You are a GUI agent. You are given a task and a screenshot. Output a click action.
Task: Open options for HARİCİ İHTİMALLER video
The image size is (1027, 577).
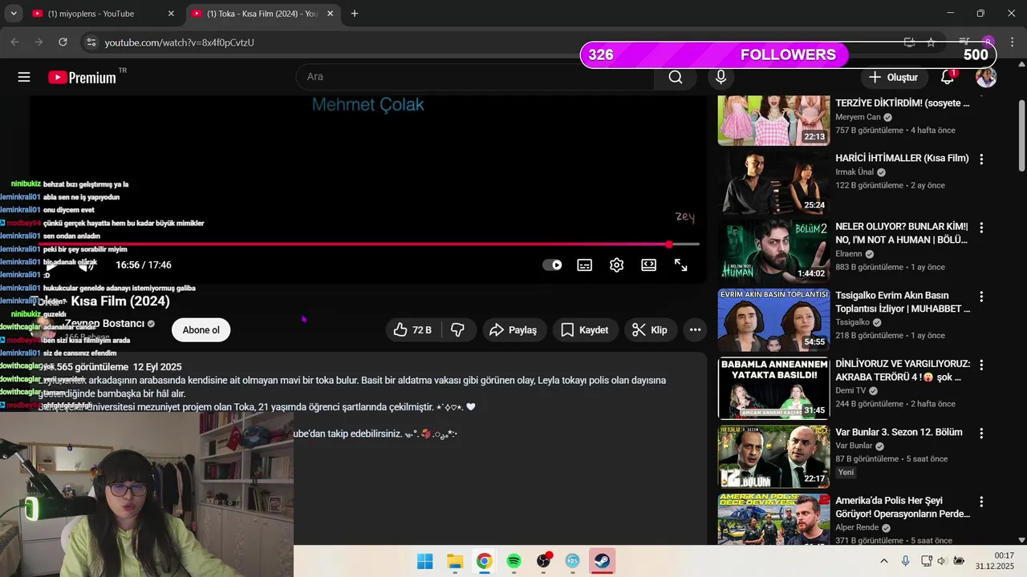tap(981, 159)
